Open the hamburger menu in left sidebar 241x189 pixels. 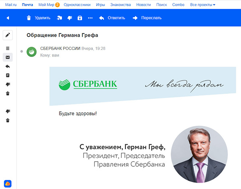point(8,48)
